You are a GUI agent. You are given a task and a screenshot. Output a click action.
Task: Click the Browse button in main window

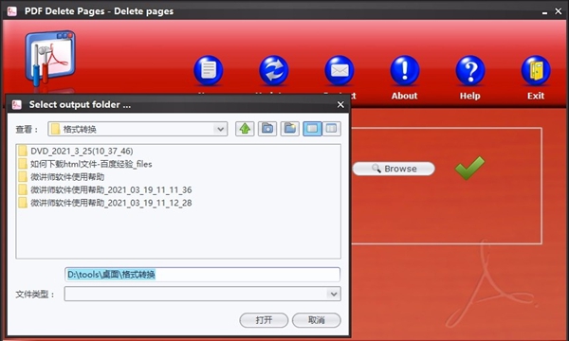394,169
